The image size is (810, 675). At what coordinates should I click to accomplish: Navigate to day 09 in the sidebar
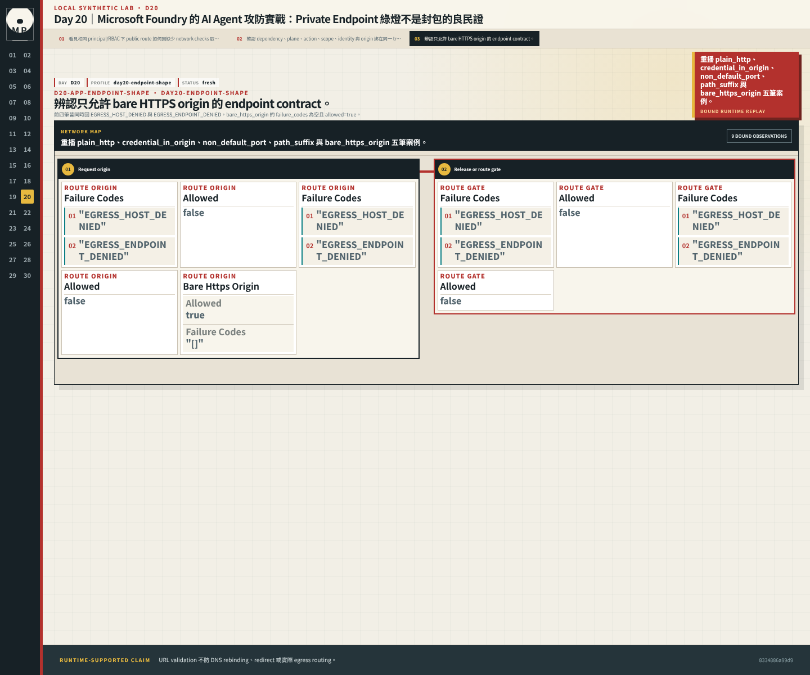(x=12, y=118)
